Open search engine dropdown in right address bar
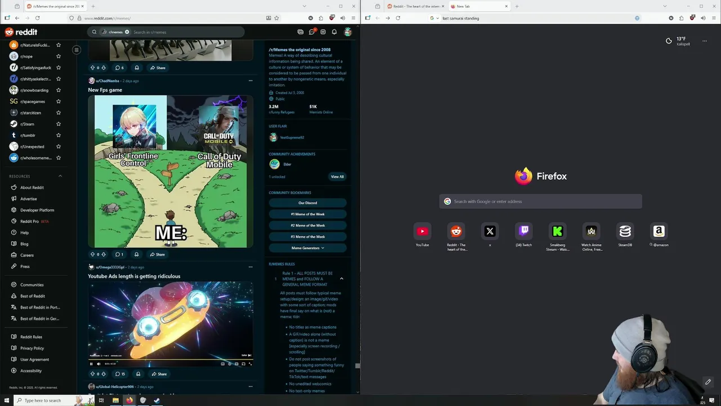This screenshot has width=721, height=406. 434,18
